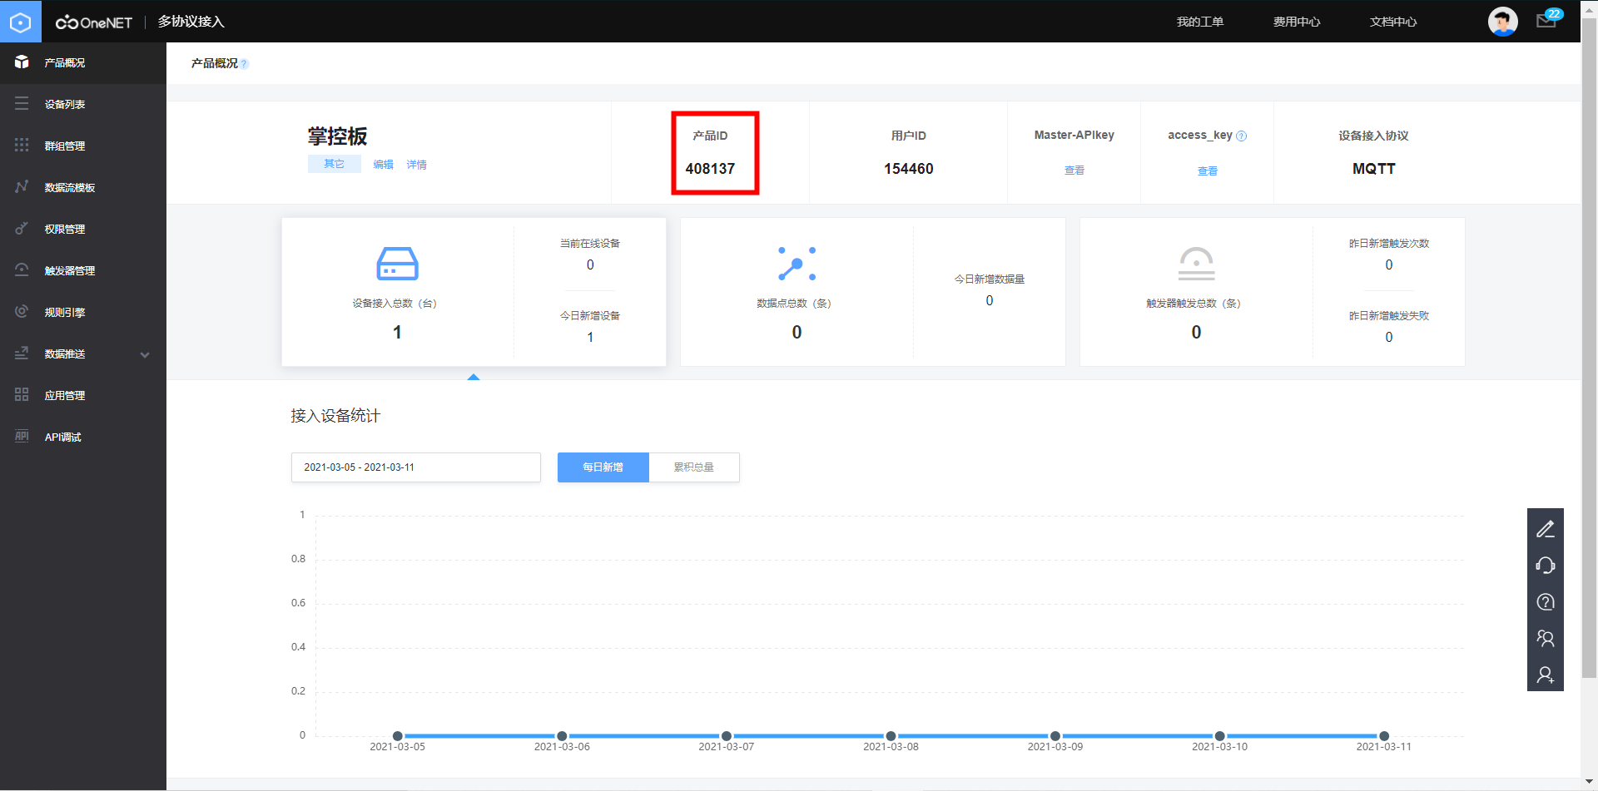The image size is (1598, 791).
Task: Select the 触发器触发总数 statistics card
Action: click(x=1272, y=292)
